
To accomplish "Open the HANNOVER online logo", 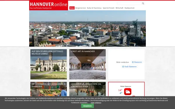I will click(48, 5).
